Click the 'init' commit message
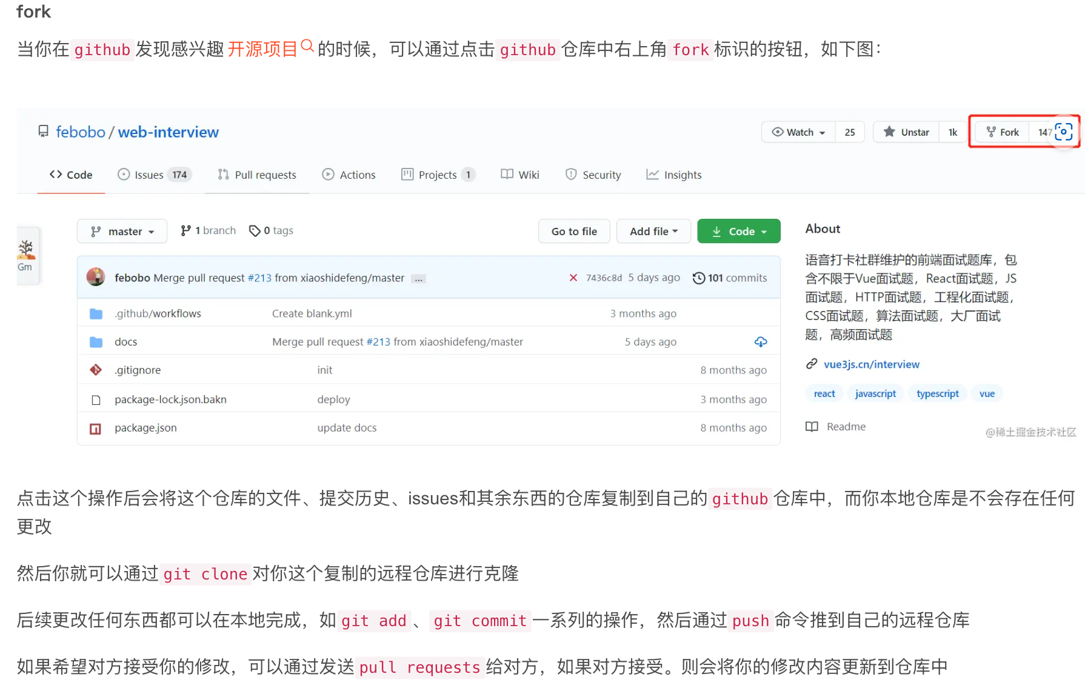The height and width of the screenshot is (691, 1085). point(324,370)
